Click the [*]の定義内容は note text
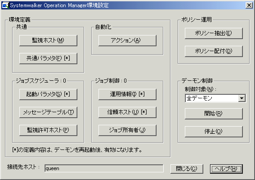255x180 pixels. click(77, 149)
